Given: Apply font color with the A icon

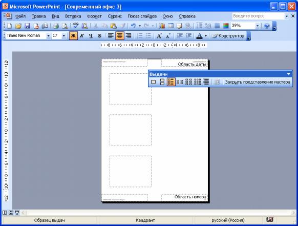Looking at the screenshot, I should click(x=199, y=36).
